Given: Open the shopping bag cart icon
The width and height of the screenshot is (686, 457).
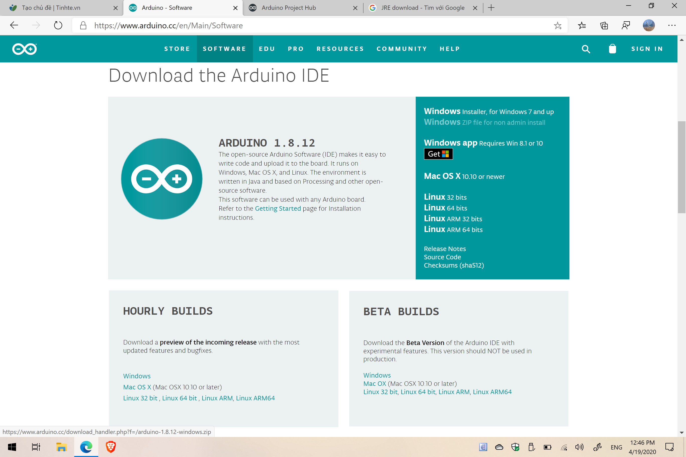Looking at the screenshot, I should [613, 49].
